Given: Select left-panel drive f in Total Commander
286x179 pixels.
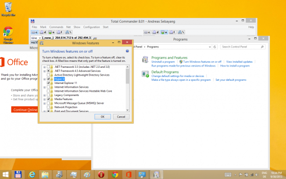Looking at the screenshot, I should coord(60,32).
